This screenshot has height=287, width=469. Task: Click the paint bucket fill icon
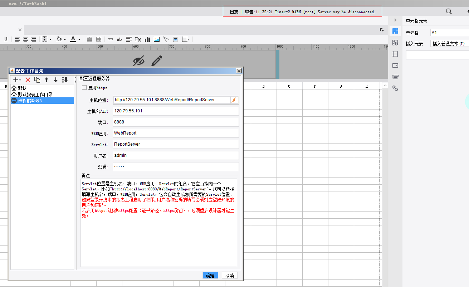[59, 39]
